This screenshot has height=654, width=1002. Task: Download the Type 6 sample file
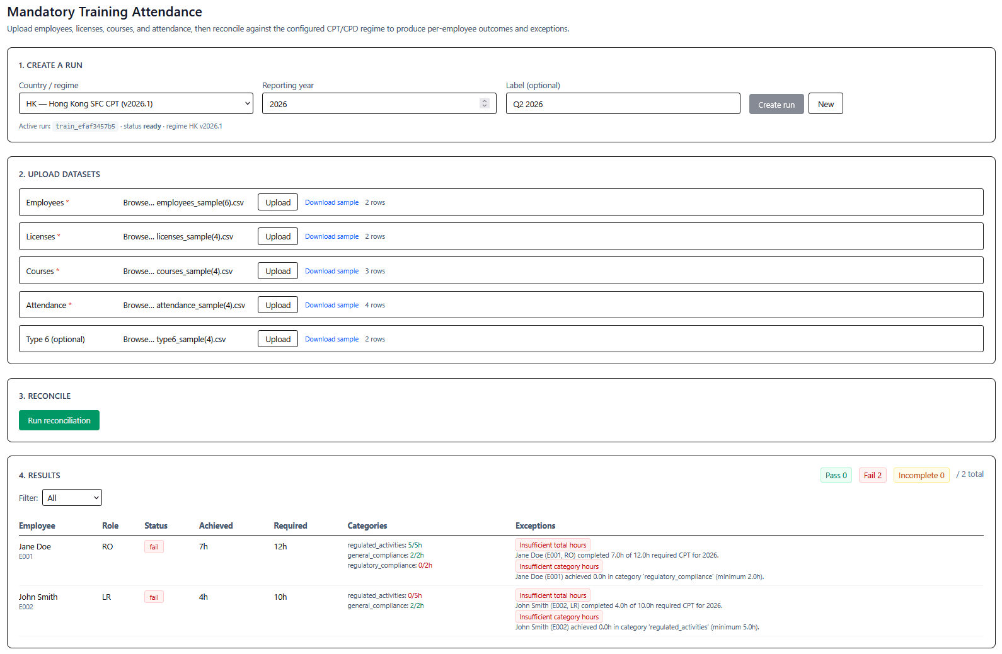(331, 339)
